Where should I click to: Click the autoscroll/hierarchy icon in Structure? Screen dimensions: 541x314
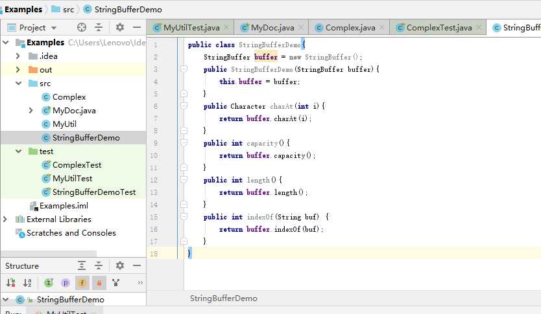(x=116, y=283)
